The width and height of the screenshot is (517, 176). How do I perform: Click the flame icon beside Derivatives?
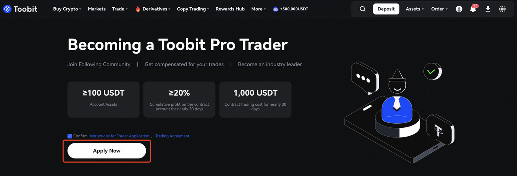pyautogui.click(x=138, y=9)
